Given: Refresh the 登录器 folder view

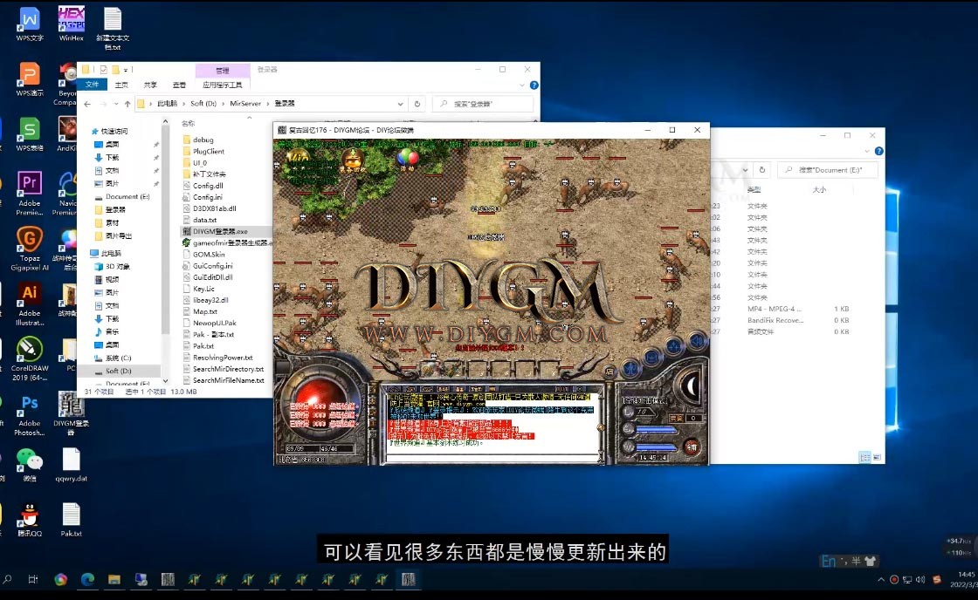Looking at the screenshot, I should click(x=417, y=104).
